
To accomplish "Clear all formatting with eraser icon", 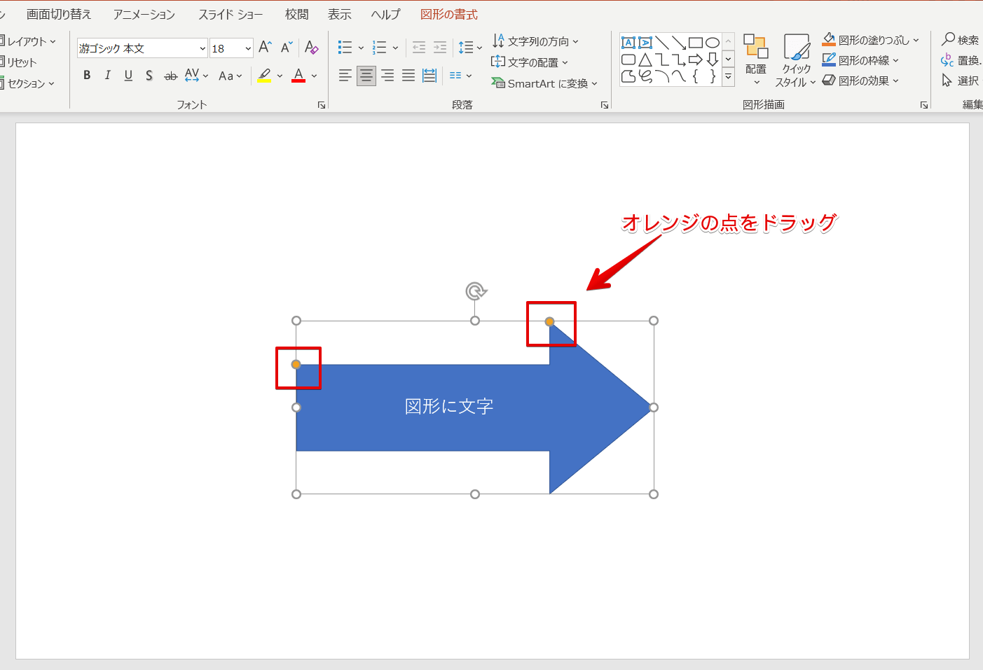I will coord(312,47).
